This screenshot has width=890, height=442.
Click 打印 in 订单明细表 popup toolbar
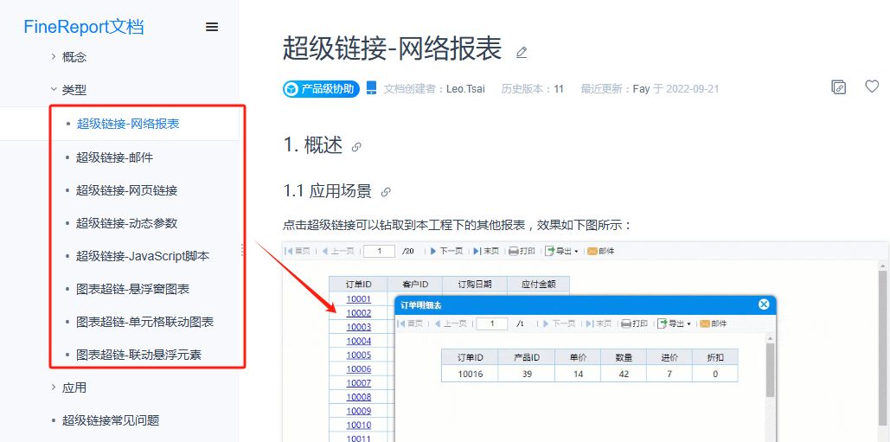click(x=635, y=323)
